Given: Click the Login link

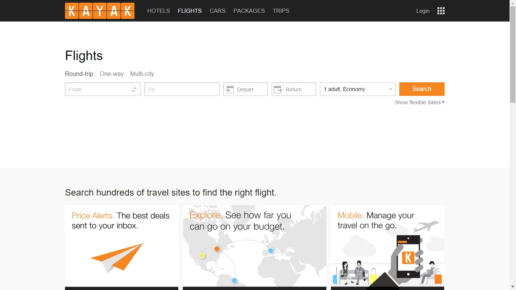Looking at the screenshot, I should [423, 11].
